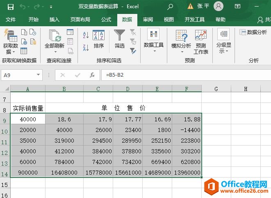271x198 pixels.
Task: Click the Queries & Connections pane icon
Action: tap(70, 32)
